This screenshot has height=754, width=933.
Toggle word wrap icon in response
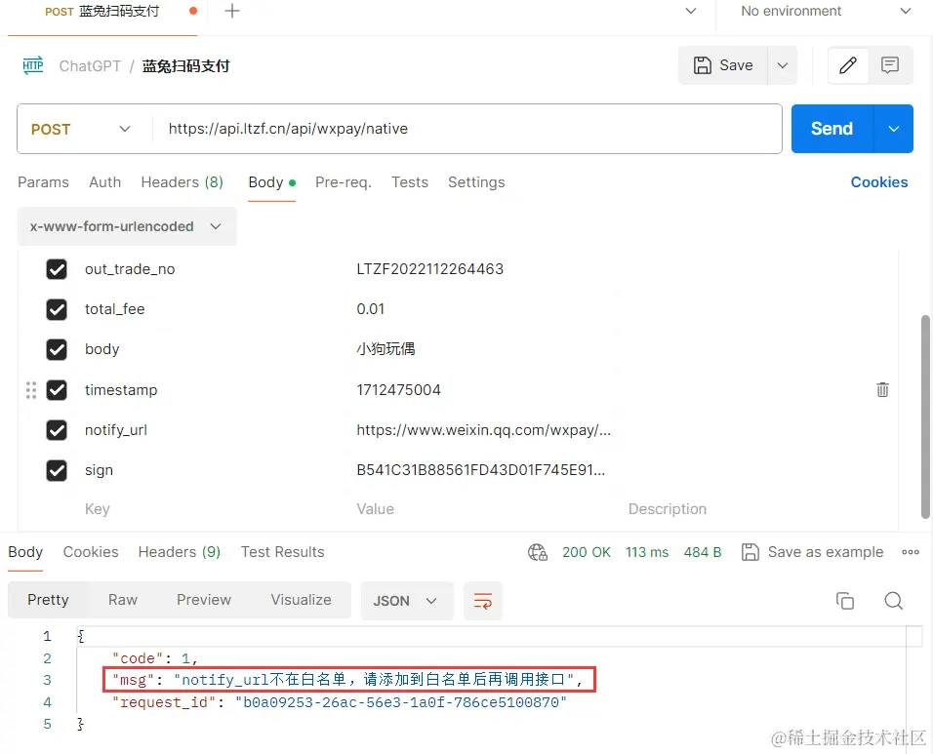click(482, 601)
